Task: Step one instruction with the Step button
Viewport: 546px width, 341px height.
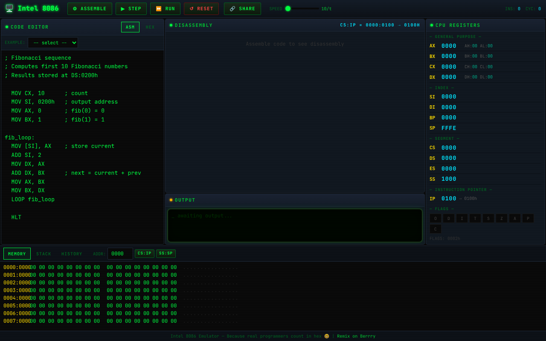Action: point(131,9)
